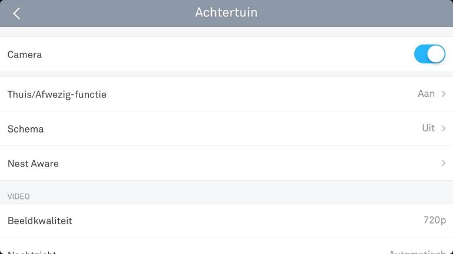This screenshot has height=254, width=453.
Task: Change the 720p quality value
Action: 435,221
